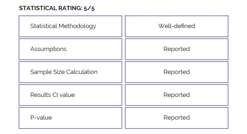This screenshot has width=247, height=134.
Task: Click Reported next to Results CI value
Action: (176, 95)
